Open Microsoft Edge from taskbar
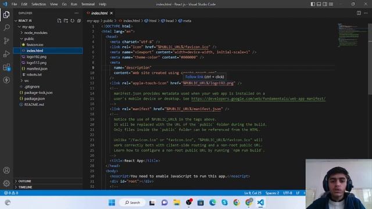This screenshot has width=372, height=209. click(213, 203)
